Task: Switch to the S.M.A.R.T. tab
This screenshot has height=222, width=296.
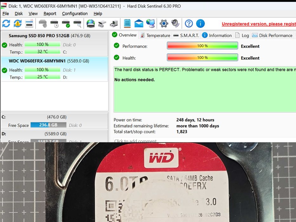Action: (x=186, y=35)
